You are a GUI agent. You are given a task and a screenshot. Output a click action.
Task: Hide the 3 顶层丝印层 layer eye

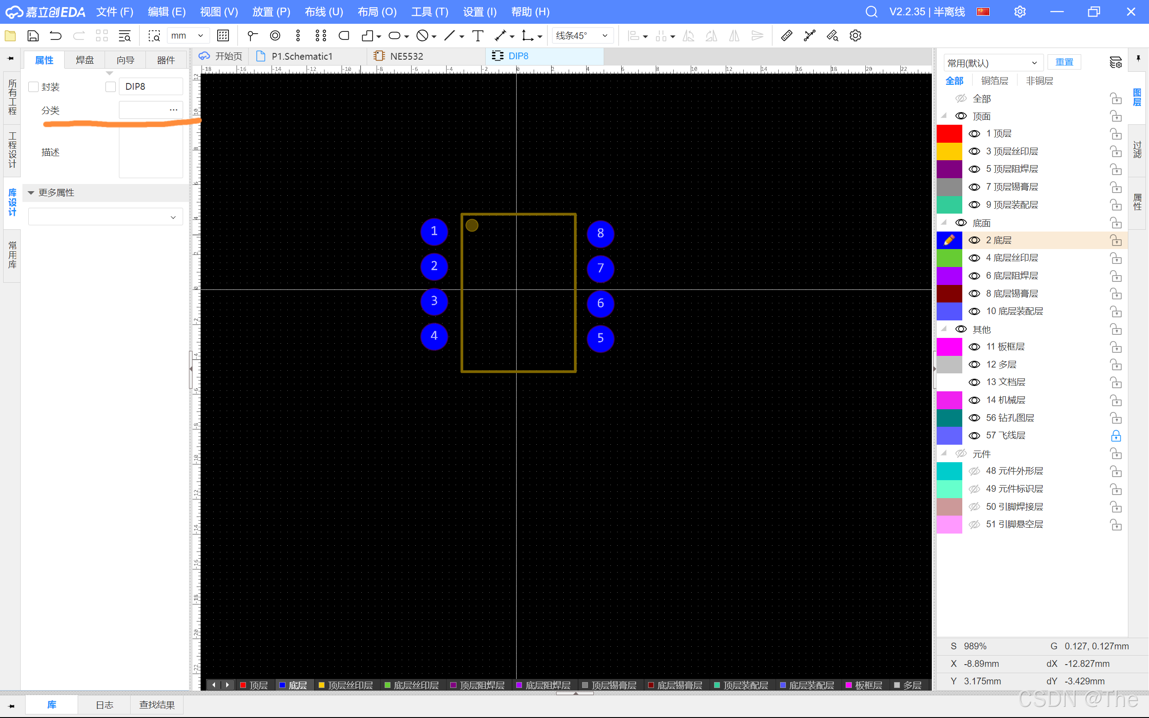point(974,152)
